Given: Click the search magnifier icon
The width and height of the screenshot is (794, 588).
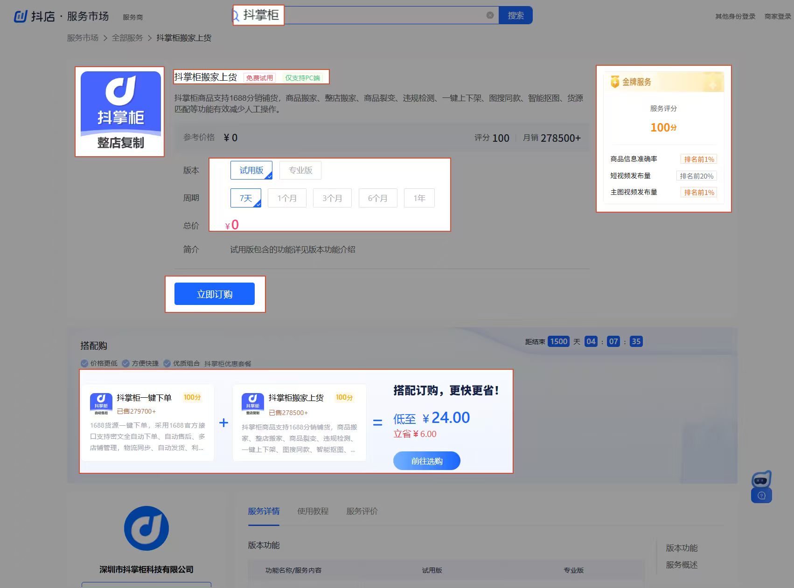Looking at the screenshot, I should 236,15.
